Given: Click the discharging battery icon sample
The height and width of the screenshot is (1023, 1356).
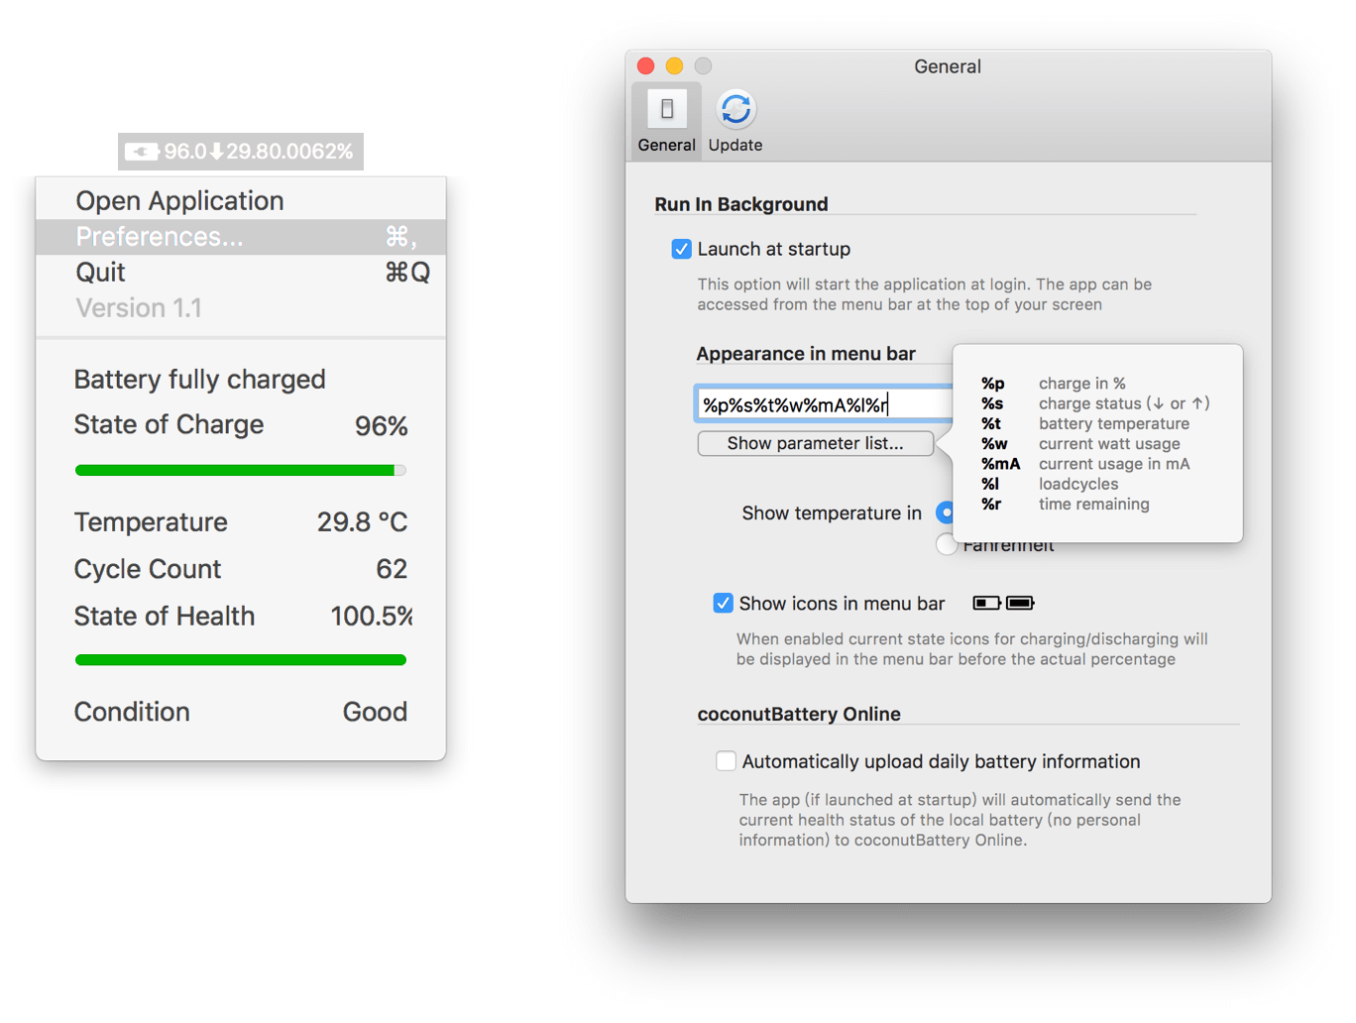Looking at the screenshot, I should (986, 603).
